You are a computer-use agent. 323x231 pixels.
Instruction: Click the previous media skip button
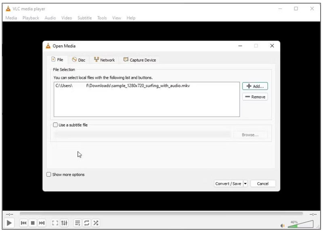point(24,223)
